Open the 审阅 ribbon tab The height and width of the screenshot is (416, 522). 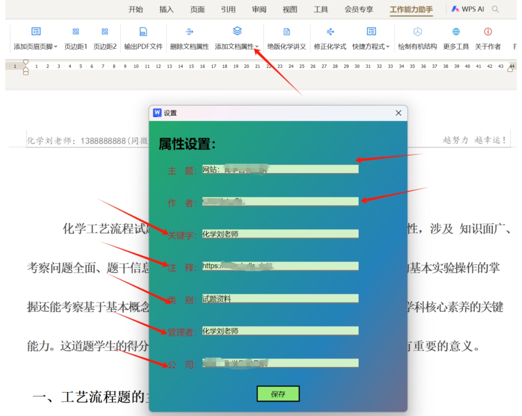[259, 9]
